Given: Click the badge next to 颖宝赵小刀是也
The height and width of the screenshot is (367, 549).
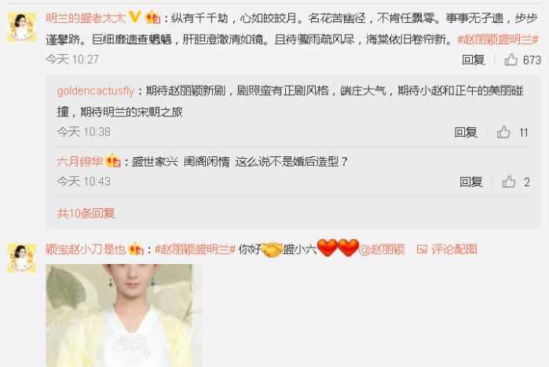Looking at the screenshot, I should [x=136, y=249].
